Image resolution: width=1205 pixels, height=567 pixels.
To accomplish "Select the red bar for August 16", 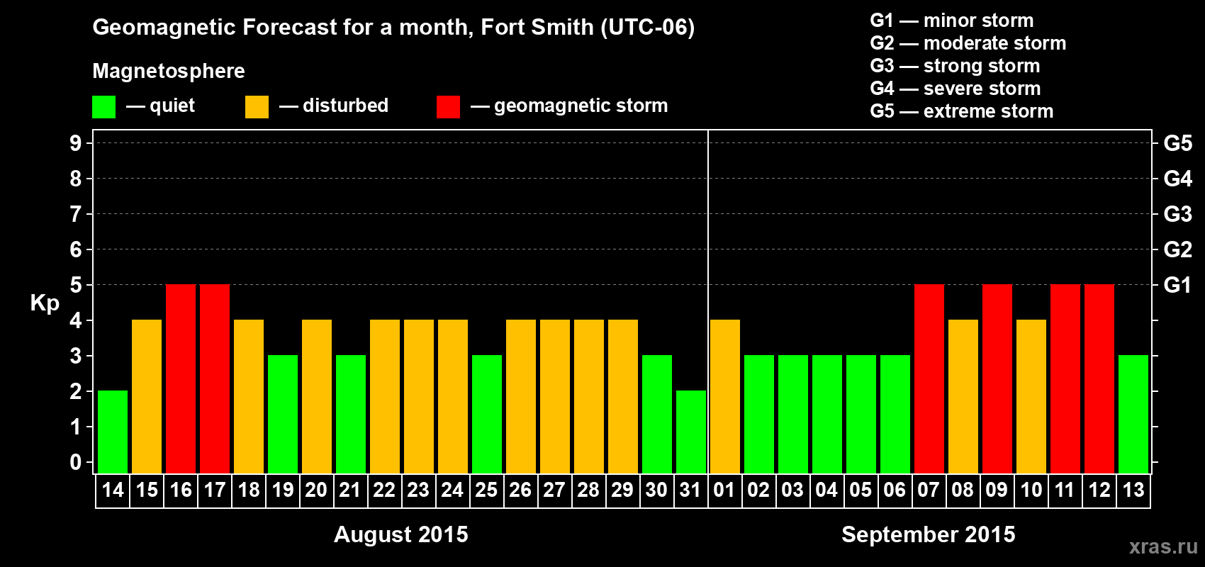I will tap(181, 378).
